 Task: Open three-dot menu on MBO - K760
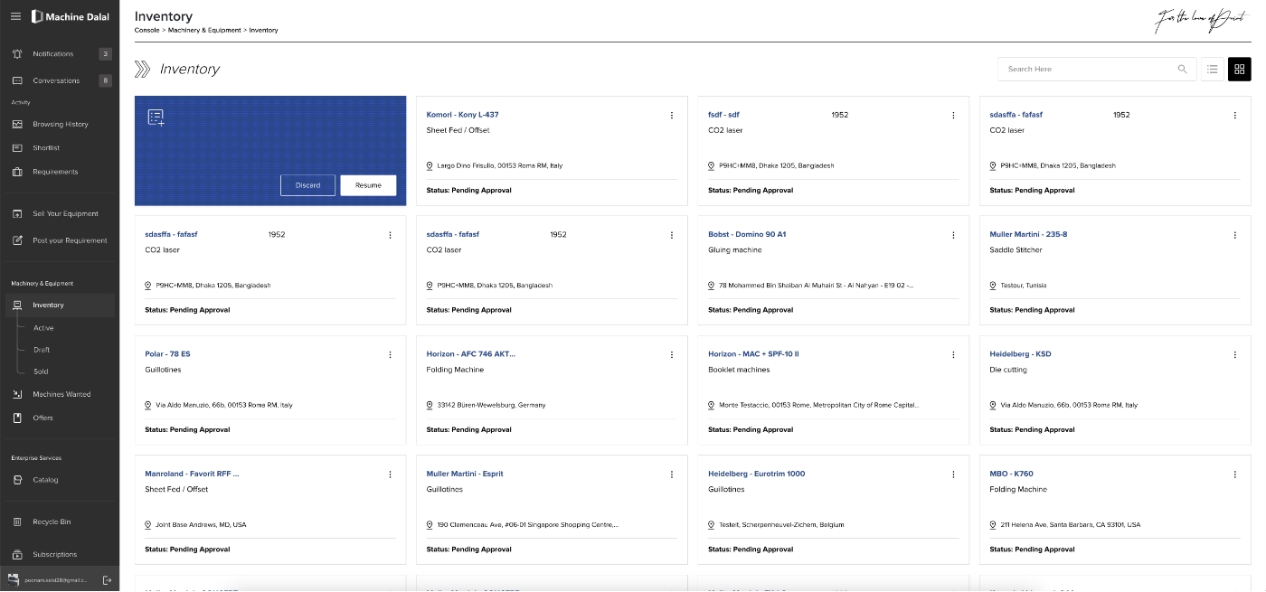(1235, 475)
